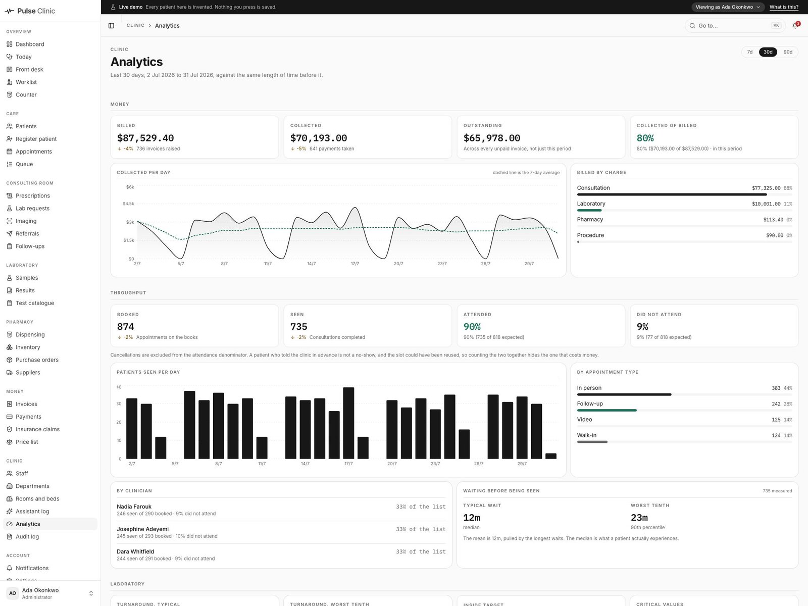
Task: Click the Lab requests flask icon
Action: click(x=10, y=209)
